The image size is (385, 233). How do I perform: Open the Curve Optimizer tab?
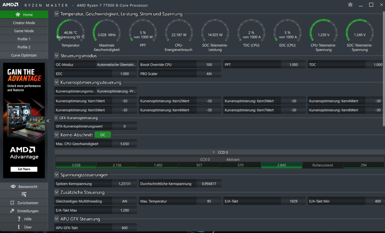tap(24, 55)
